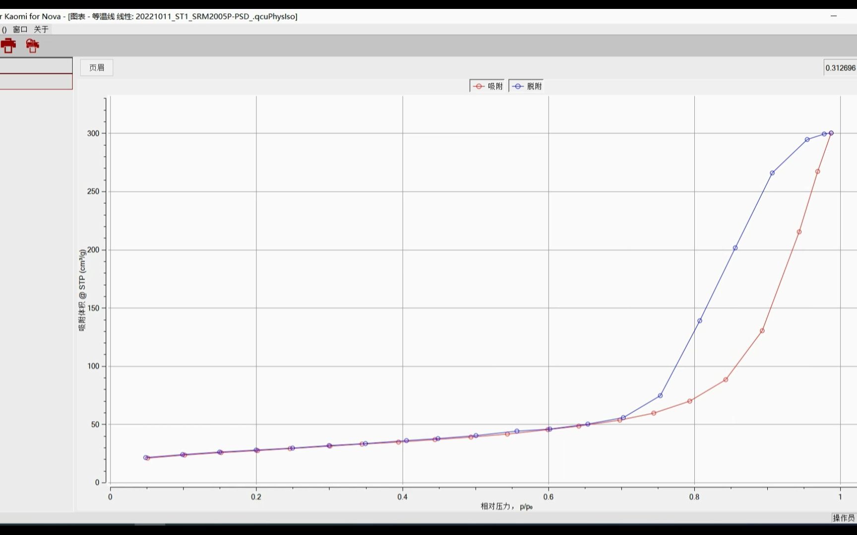Select the upper item in left panel
This screenshot has height=535, width=857.
(x=36, y=65)
